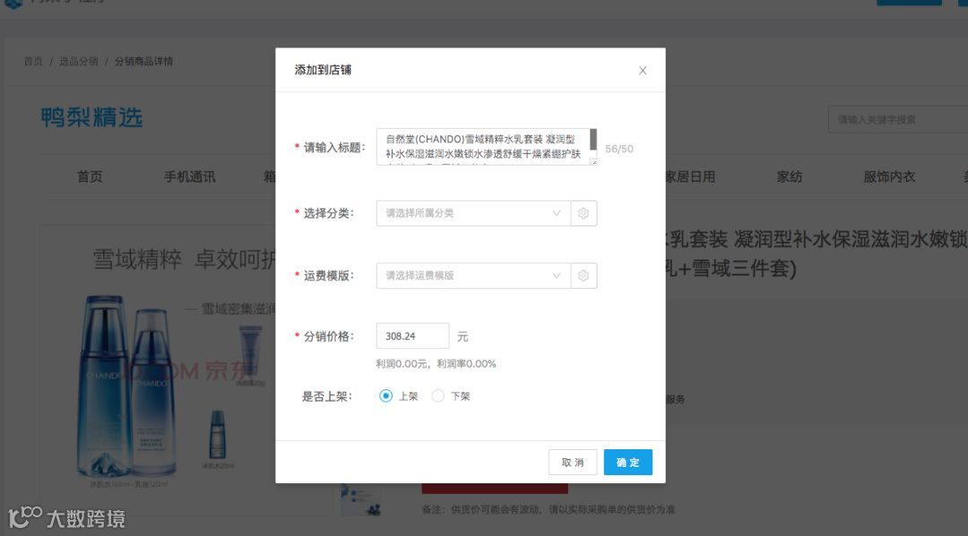968x536 pixels.
Task: Expand the 请选择所属分类 dropdown
Action: (x=473, y=213)
